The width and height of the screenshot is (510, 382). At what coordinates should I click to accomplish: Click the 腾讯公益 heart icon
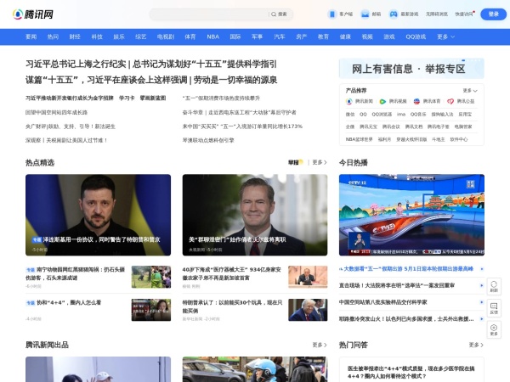pyautogui.click(x=450, y=101)
